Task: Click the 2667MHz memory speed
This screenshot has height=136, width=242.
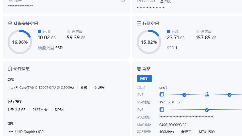Action: coord(40,110)
